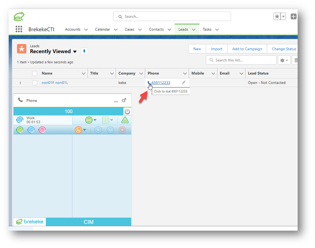This screenshot has width=315, height=248.
Task: Toggle the select-all checkbox in header
Action: [35, 74]
